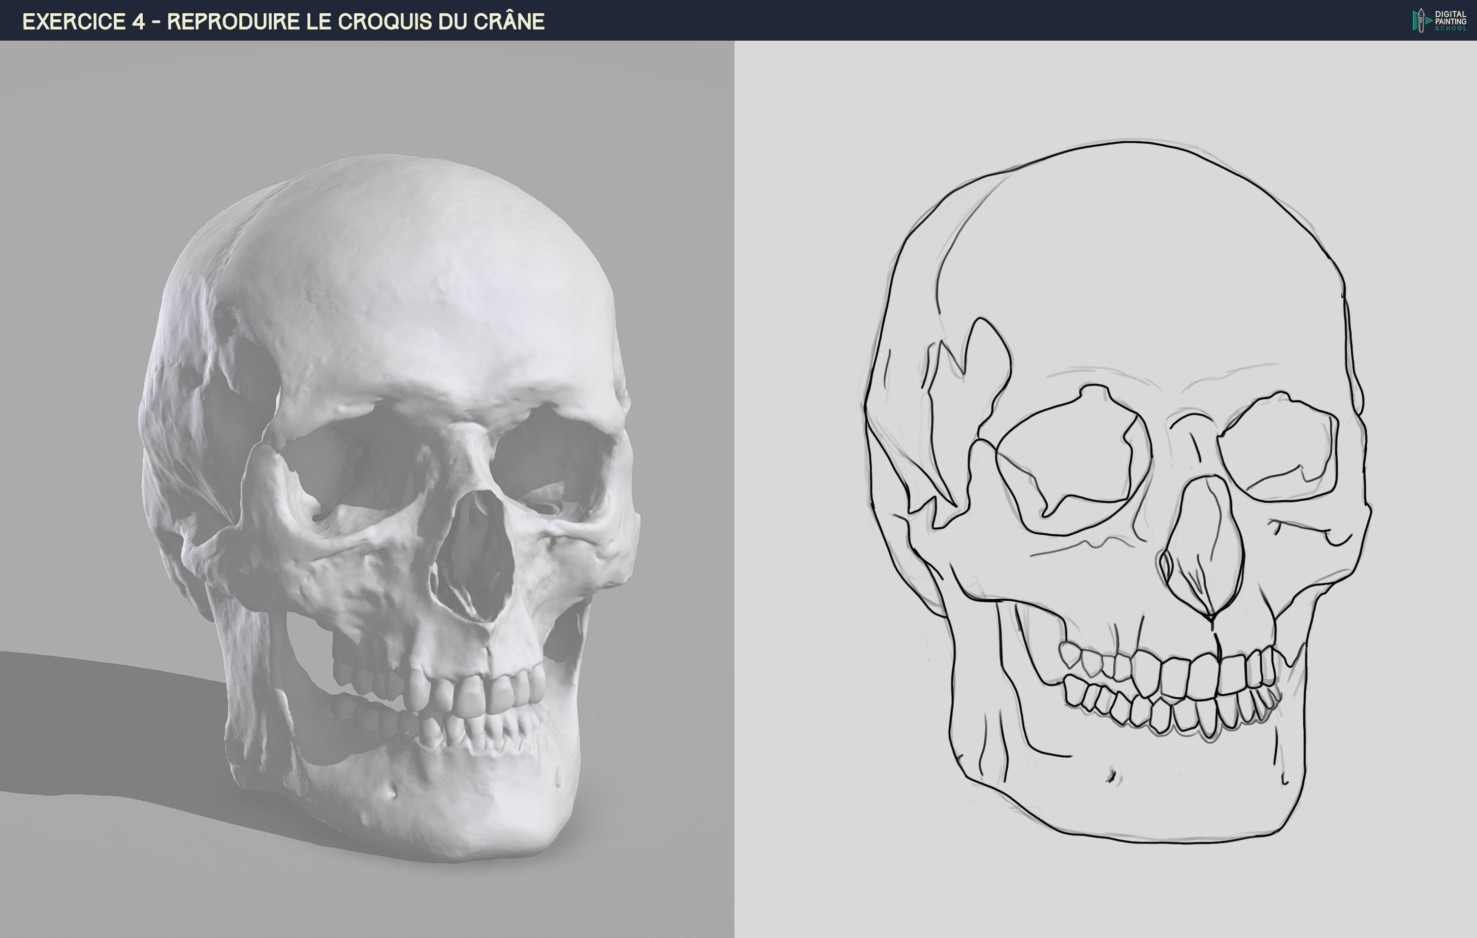Click the stylus pen icon in the logo
The width and height of the screenshot is (1477, 938).
click(1421, 20)
